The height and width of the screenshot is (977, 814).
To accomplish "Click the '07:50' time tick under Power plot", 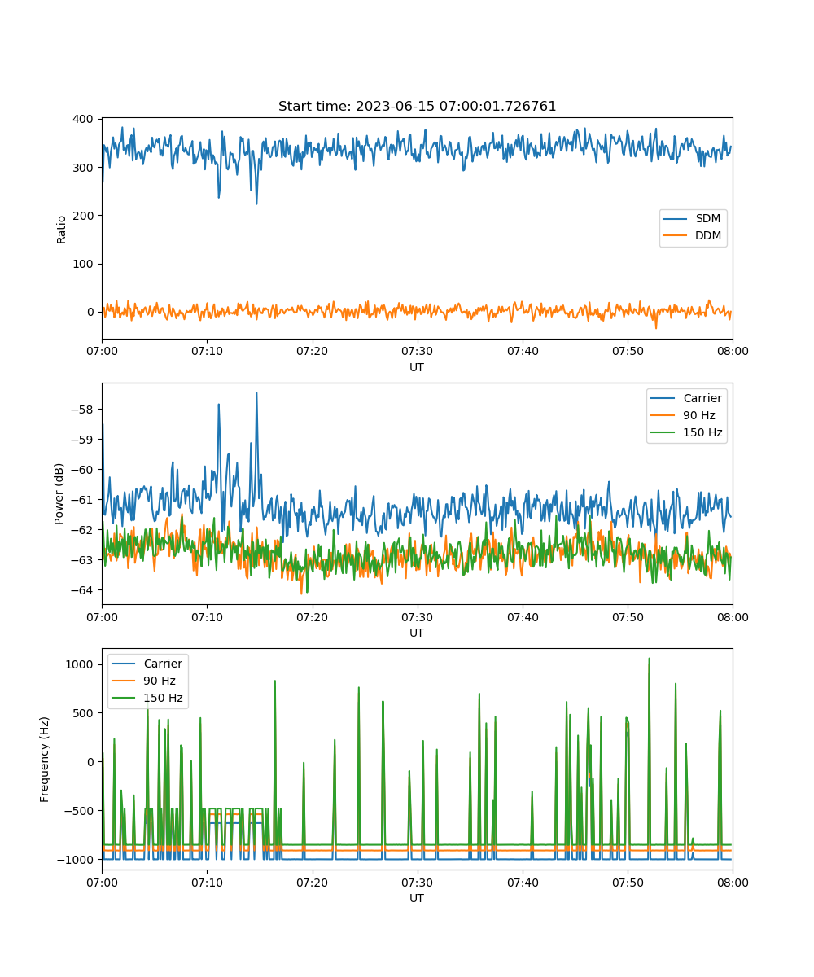I will [x=628, y=616].
